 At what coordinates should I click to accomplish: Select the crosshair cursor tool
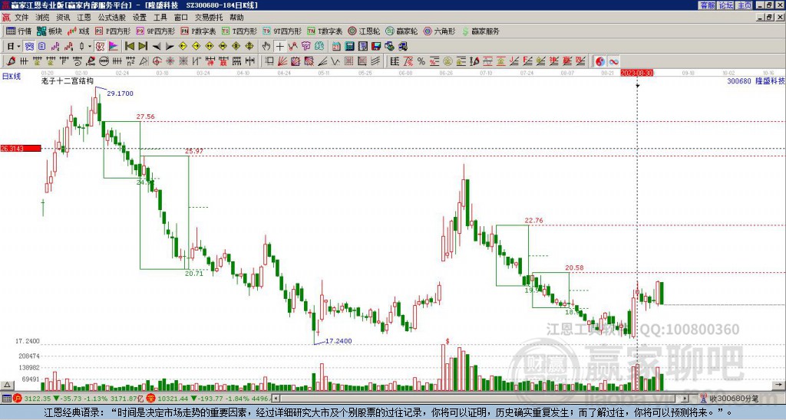279,47
